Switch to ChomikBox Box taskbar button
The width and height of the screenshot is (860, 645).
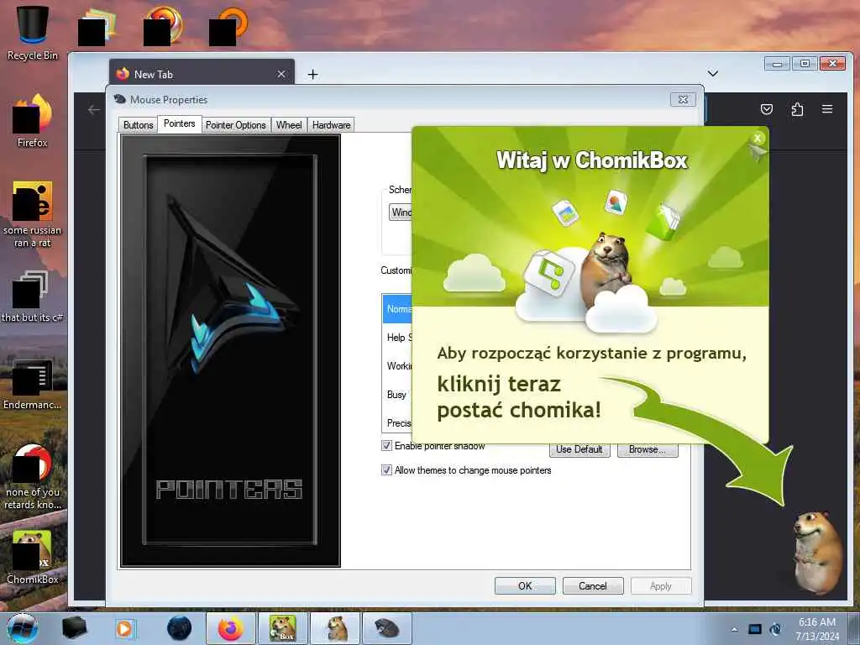click(283, 628)
